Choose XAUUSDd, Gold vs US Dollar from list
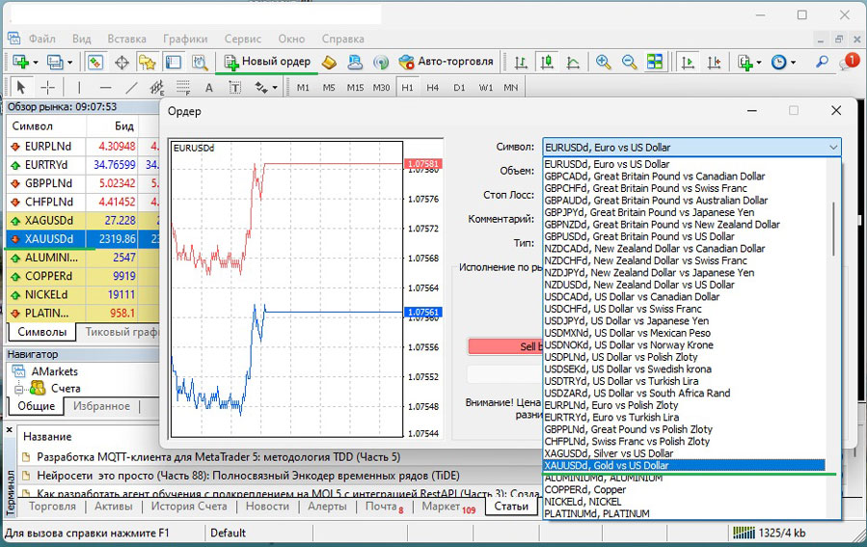This screenshot has height=547, width=867. pos(684,465)
